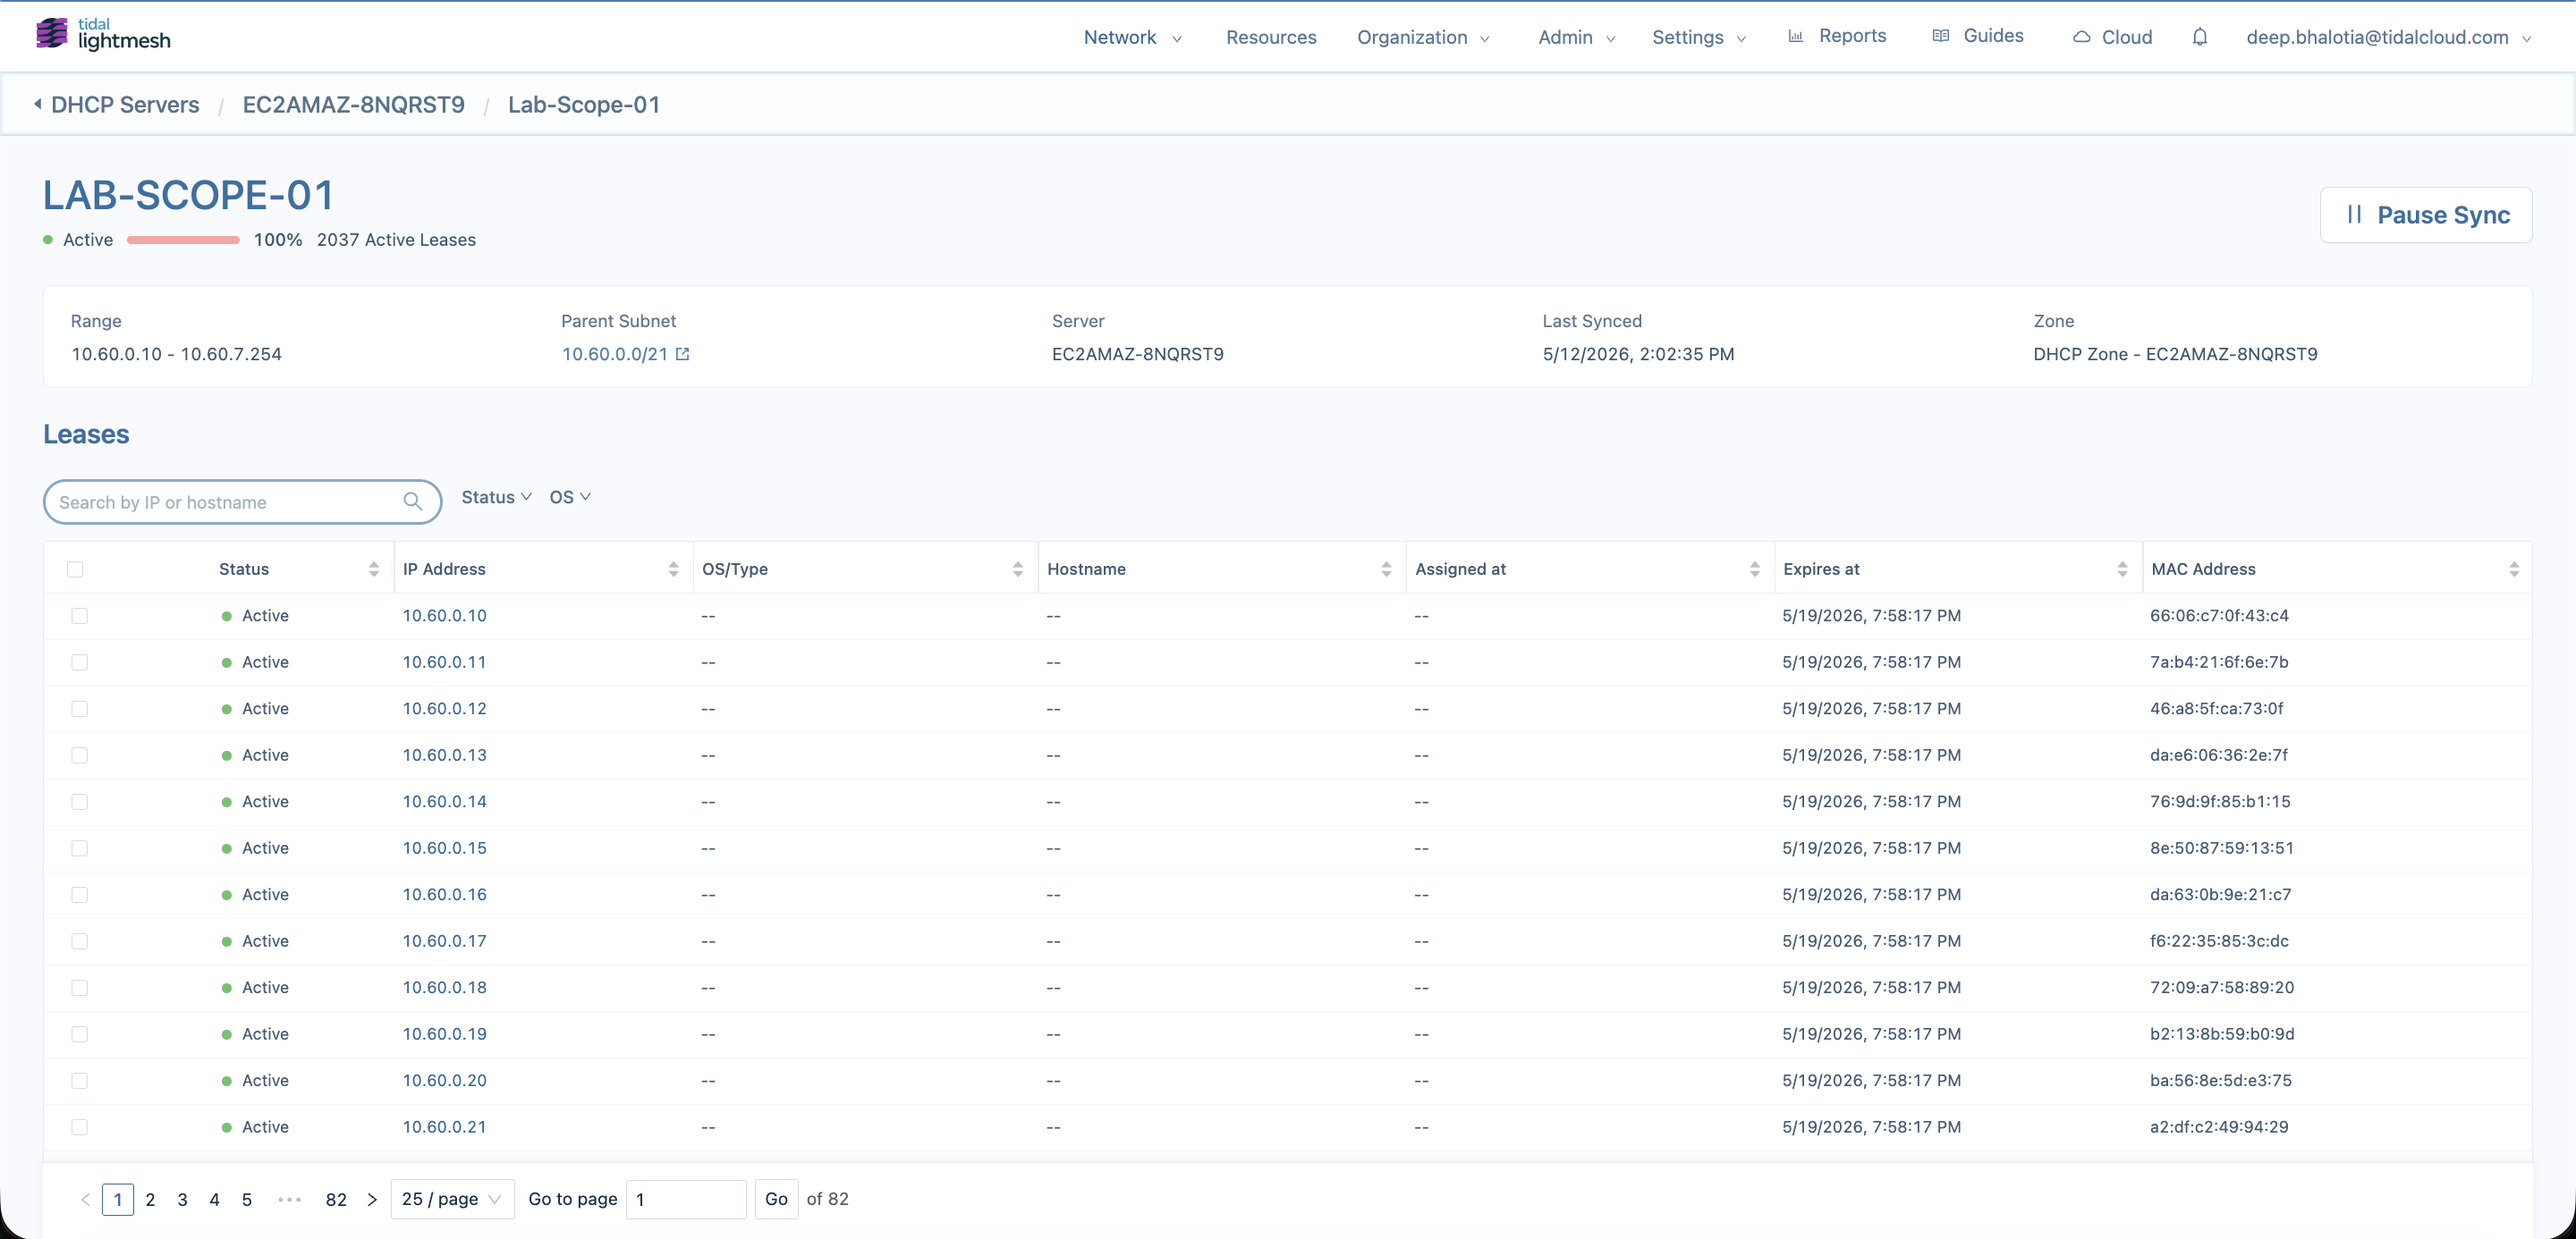Check the lease row for 10.60.0.16
This screenshot has height=1239, width=2576.
pos(79,894)
